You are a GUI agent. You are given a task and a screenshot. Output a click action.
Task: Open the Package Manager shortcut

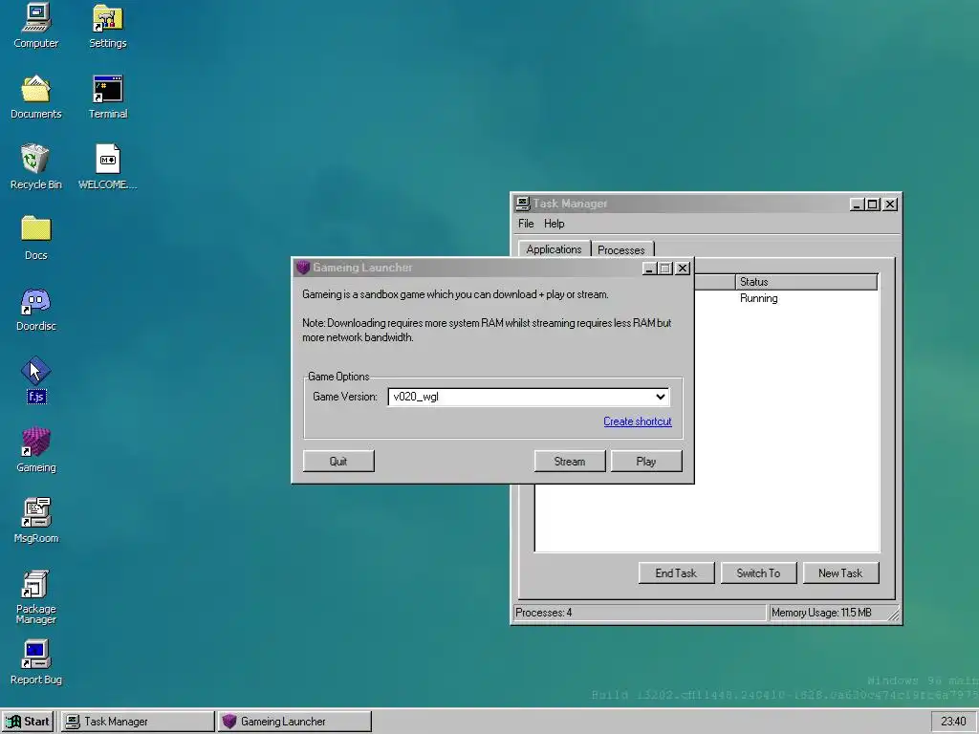coord(35,596)
